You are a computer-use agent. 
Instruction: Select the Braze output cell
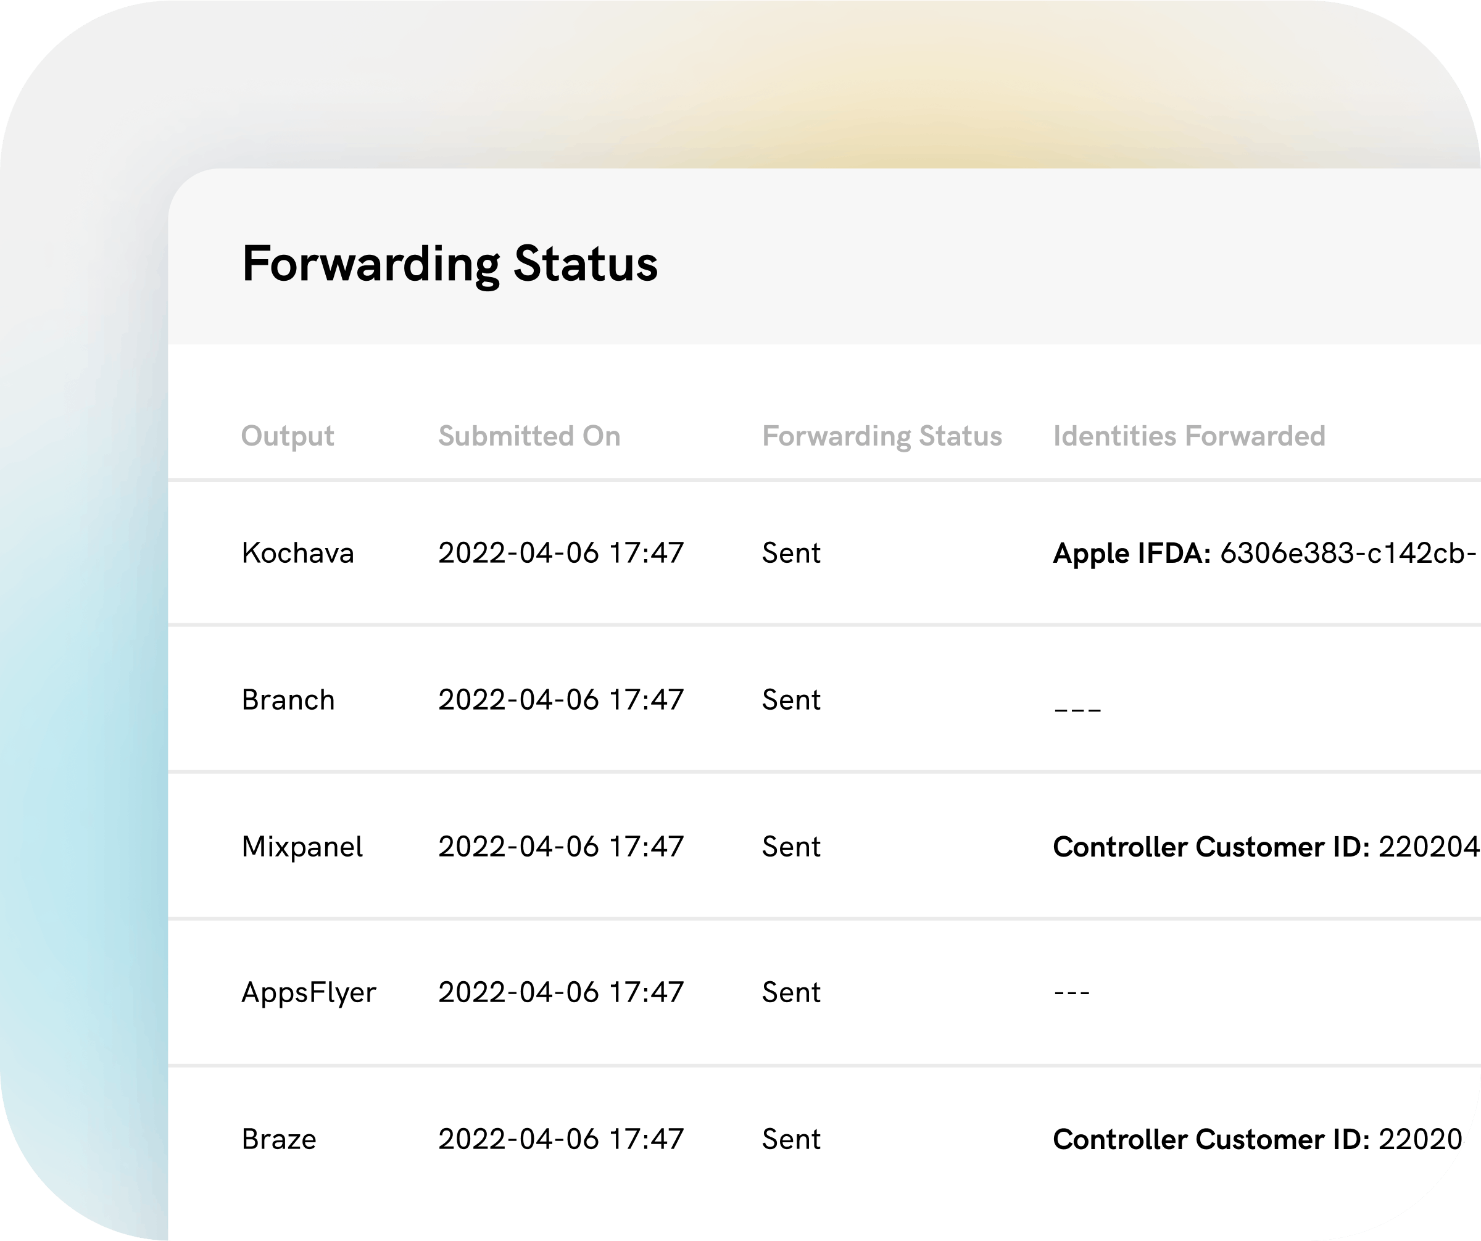tap(280, 1139)
